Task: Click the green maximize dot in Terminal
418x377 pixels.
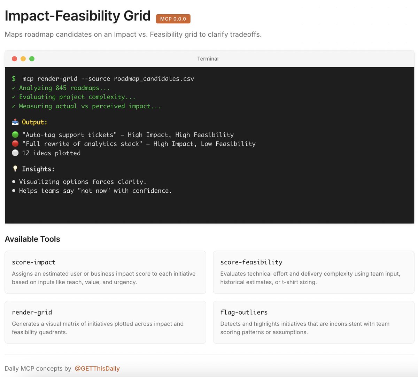Action: [32, 59]
